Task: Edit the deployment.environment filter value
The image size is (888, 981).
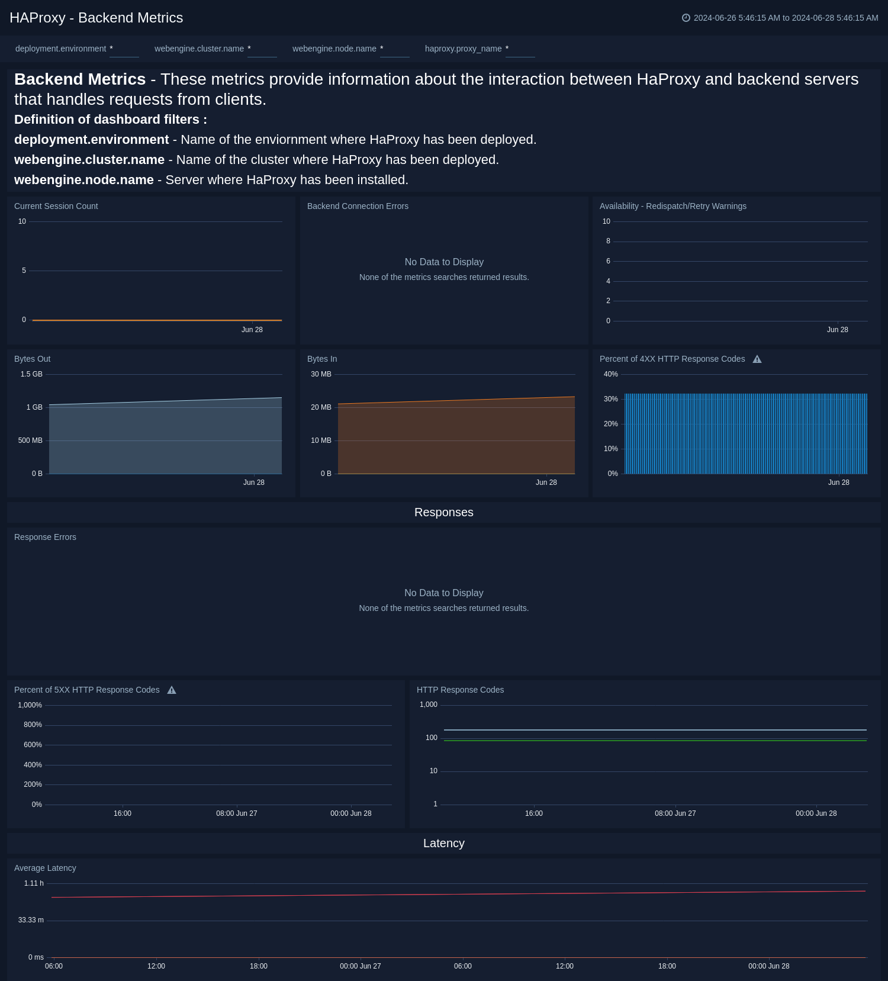Action: pos(124,49)
